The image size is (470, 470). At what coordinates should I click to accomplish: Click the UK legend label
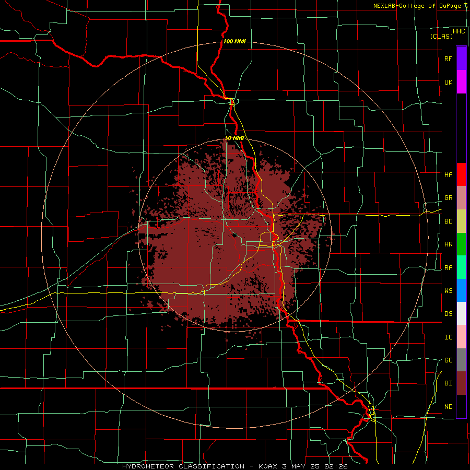point(448,82)
